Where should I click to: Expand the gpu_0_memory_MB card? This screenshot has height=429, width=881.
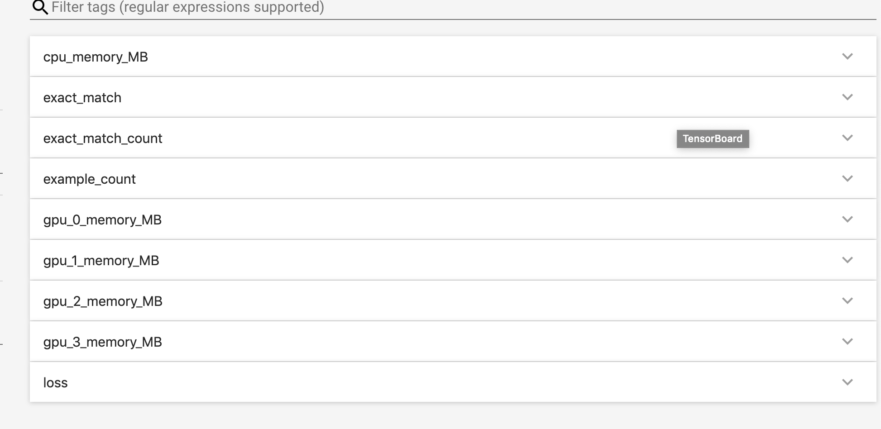847,219
